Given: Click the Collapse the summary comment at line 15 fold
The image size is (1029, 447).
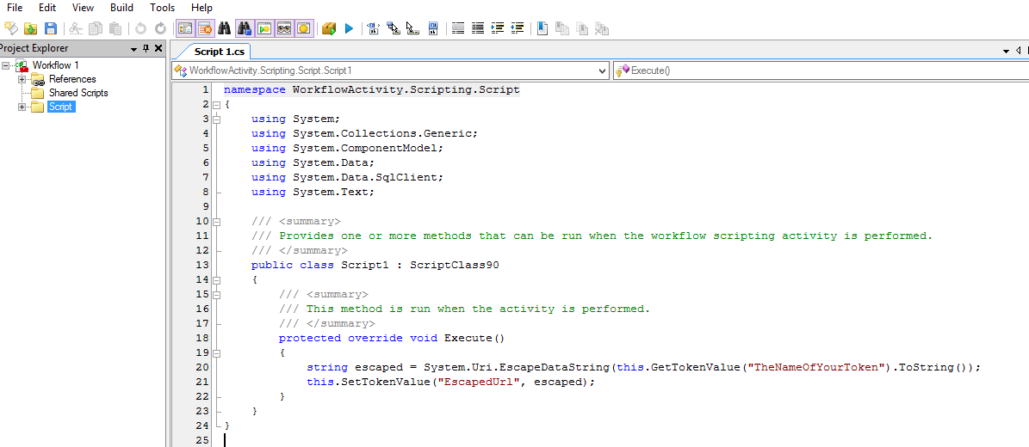Looking at the screenshot, I should [x=216, y=295].
